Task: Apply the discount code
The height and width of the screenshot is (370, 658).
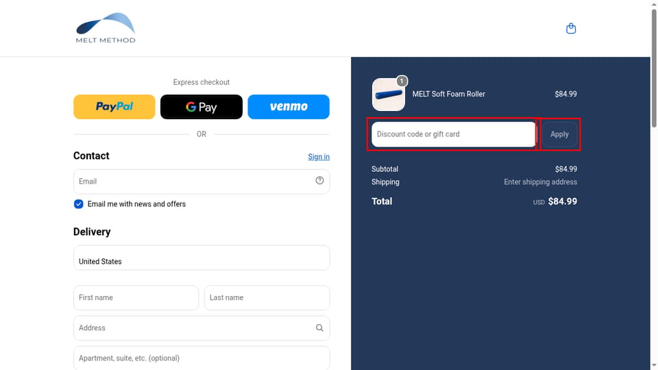Action: (x=559, y=134)
